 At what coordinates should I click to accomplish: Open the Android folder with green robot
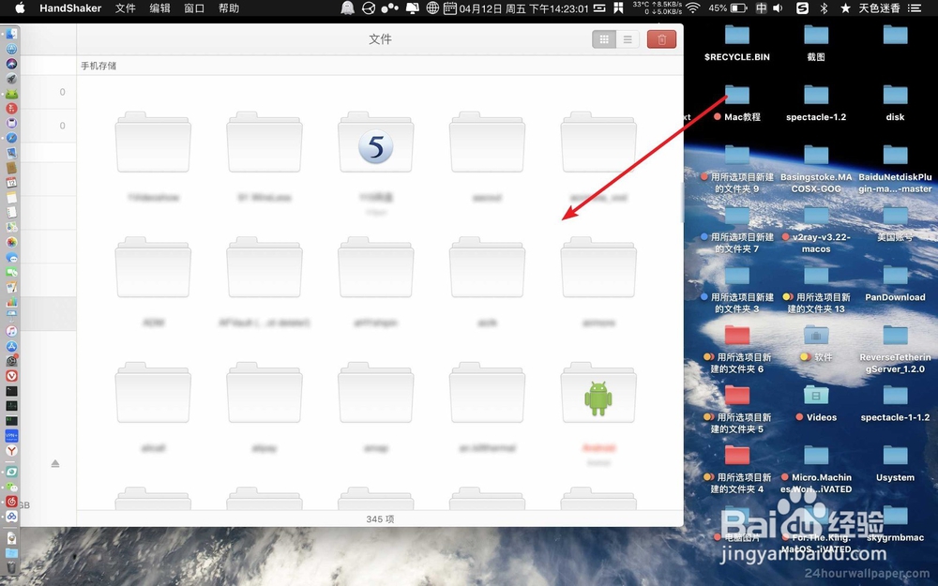pyautogui.click(x=598, y=393)
